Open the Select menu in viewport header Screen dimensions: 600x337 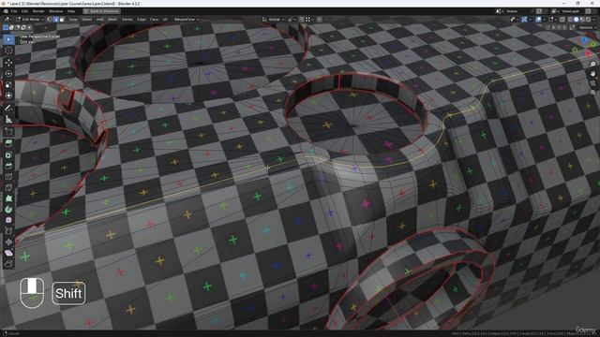(87, 20)
